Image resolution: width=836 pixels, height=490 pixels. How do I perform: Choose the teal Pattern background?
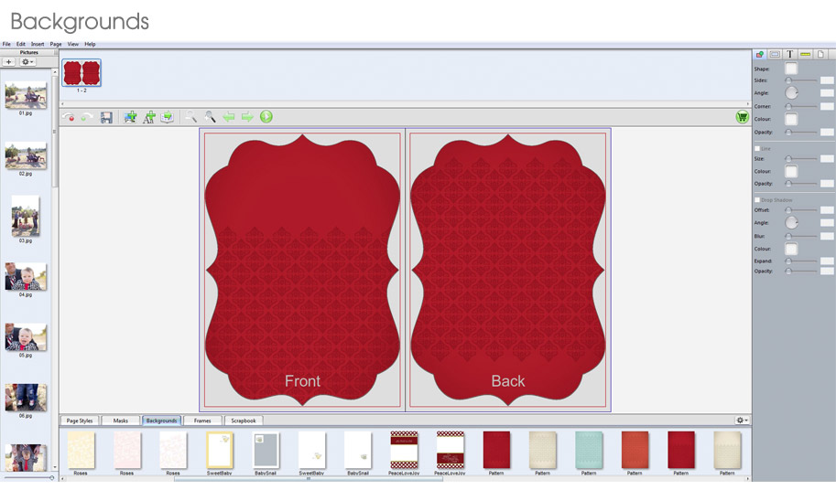[589, 450]
